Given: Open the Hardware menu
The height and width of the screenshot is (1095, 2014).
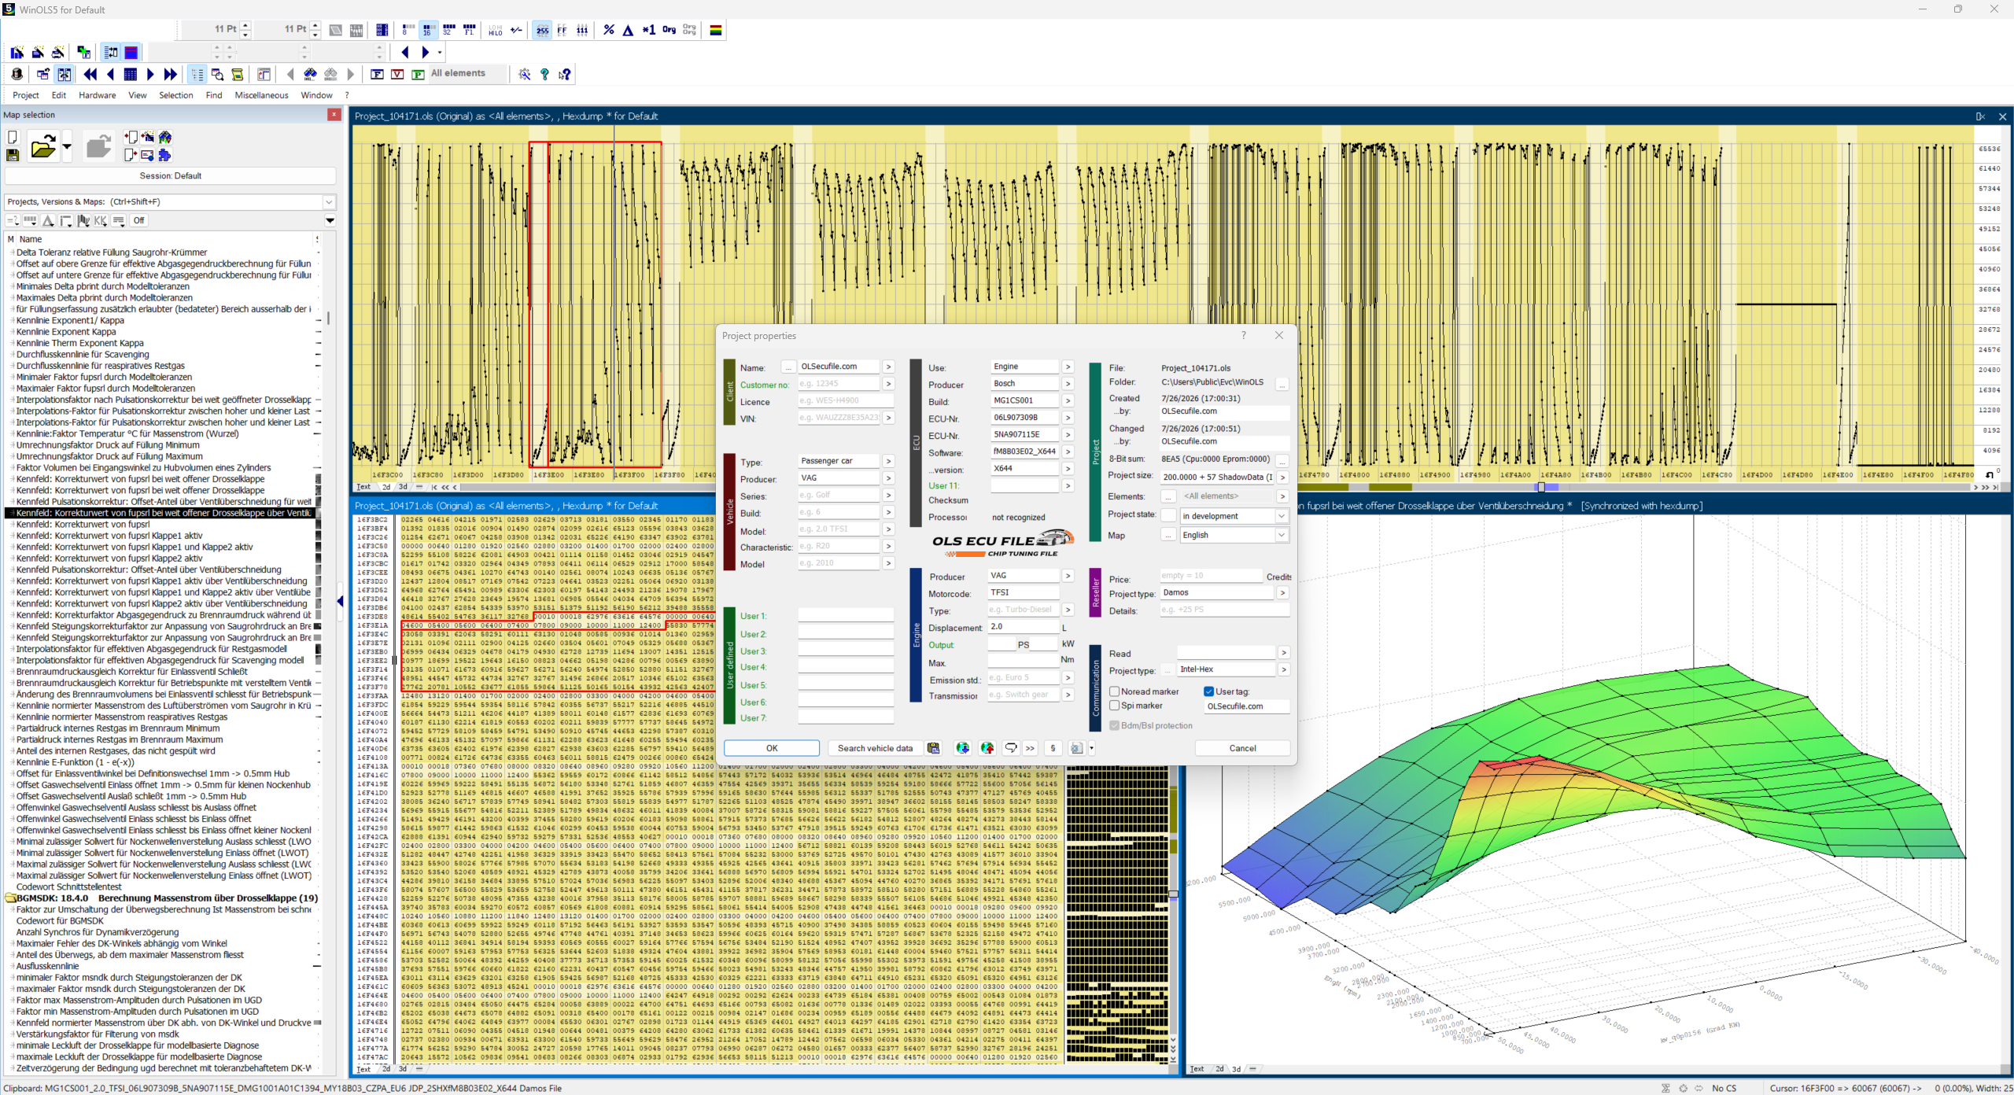Looking at the screenshot, I should coord(98,95).
